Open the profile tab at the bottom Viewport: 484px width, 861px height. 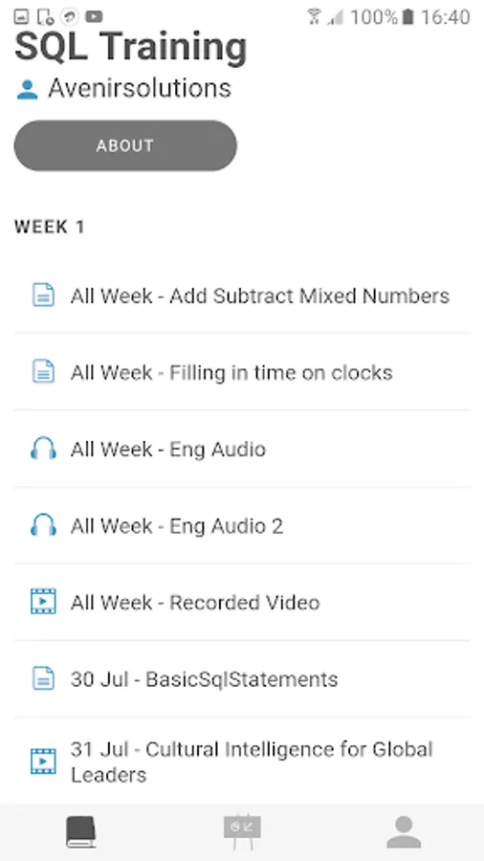pos(404,832)
